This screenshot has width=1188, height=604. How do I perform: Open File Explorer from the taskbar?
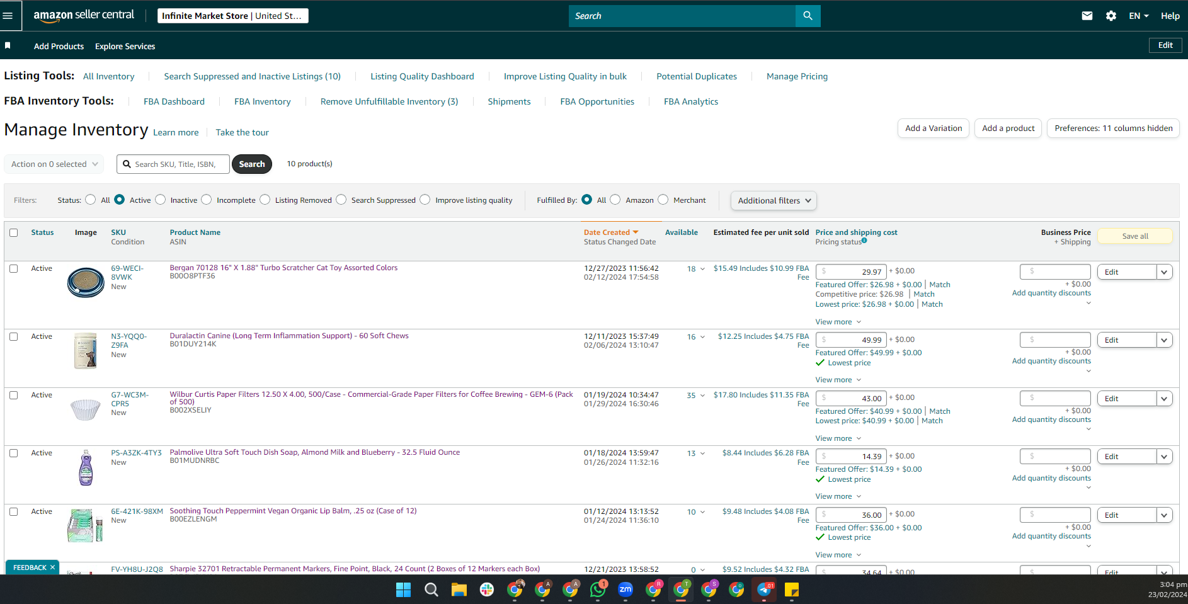coord(459,590)
